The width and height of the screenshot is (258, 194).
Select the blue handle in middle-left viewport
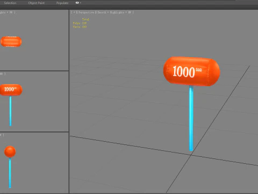pyautogui.click(x=10, y=111)
